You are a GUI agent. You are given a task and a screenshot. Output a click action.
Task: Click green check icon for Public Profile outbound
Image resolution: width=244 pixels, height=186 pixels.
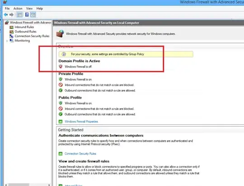click(61, 114)
